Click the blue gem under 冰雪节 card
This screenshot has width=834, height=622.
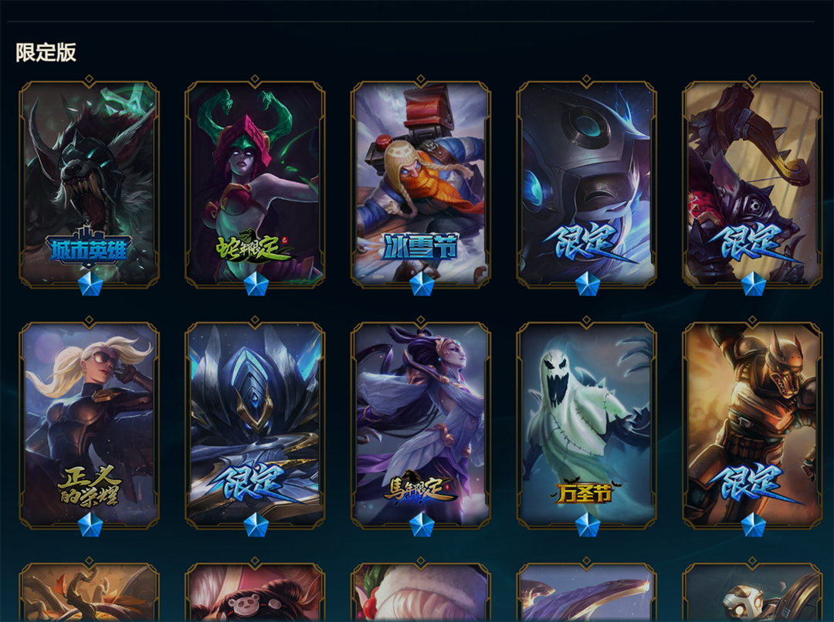click(x=422, y=284)
